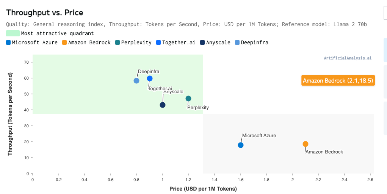Click the Microsoft Azure point label
Screen dimensions: 387x194
259,135
